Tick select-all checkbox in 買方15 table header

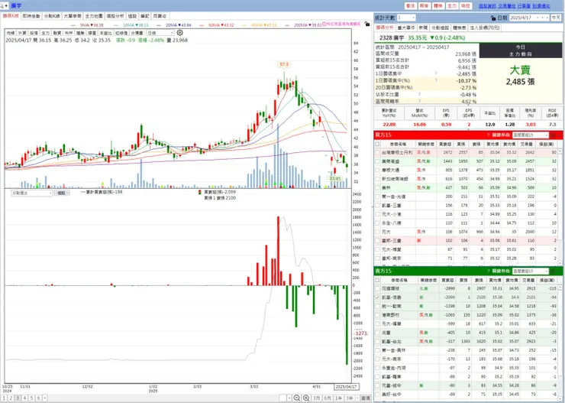pos(377,144)
